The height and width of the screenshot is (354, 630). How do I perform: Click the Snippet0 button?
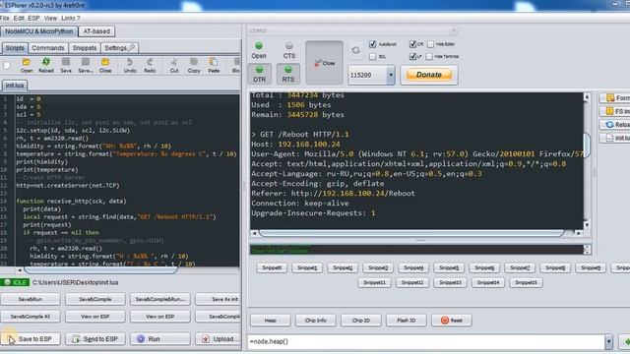point(272,267)
